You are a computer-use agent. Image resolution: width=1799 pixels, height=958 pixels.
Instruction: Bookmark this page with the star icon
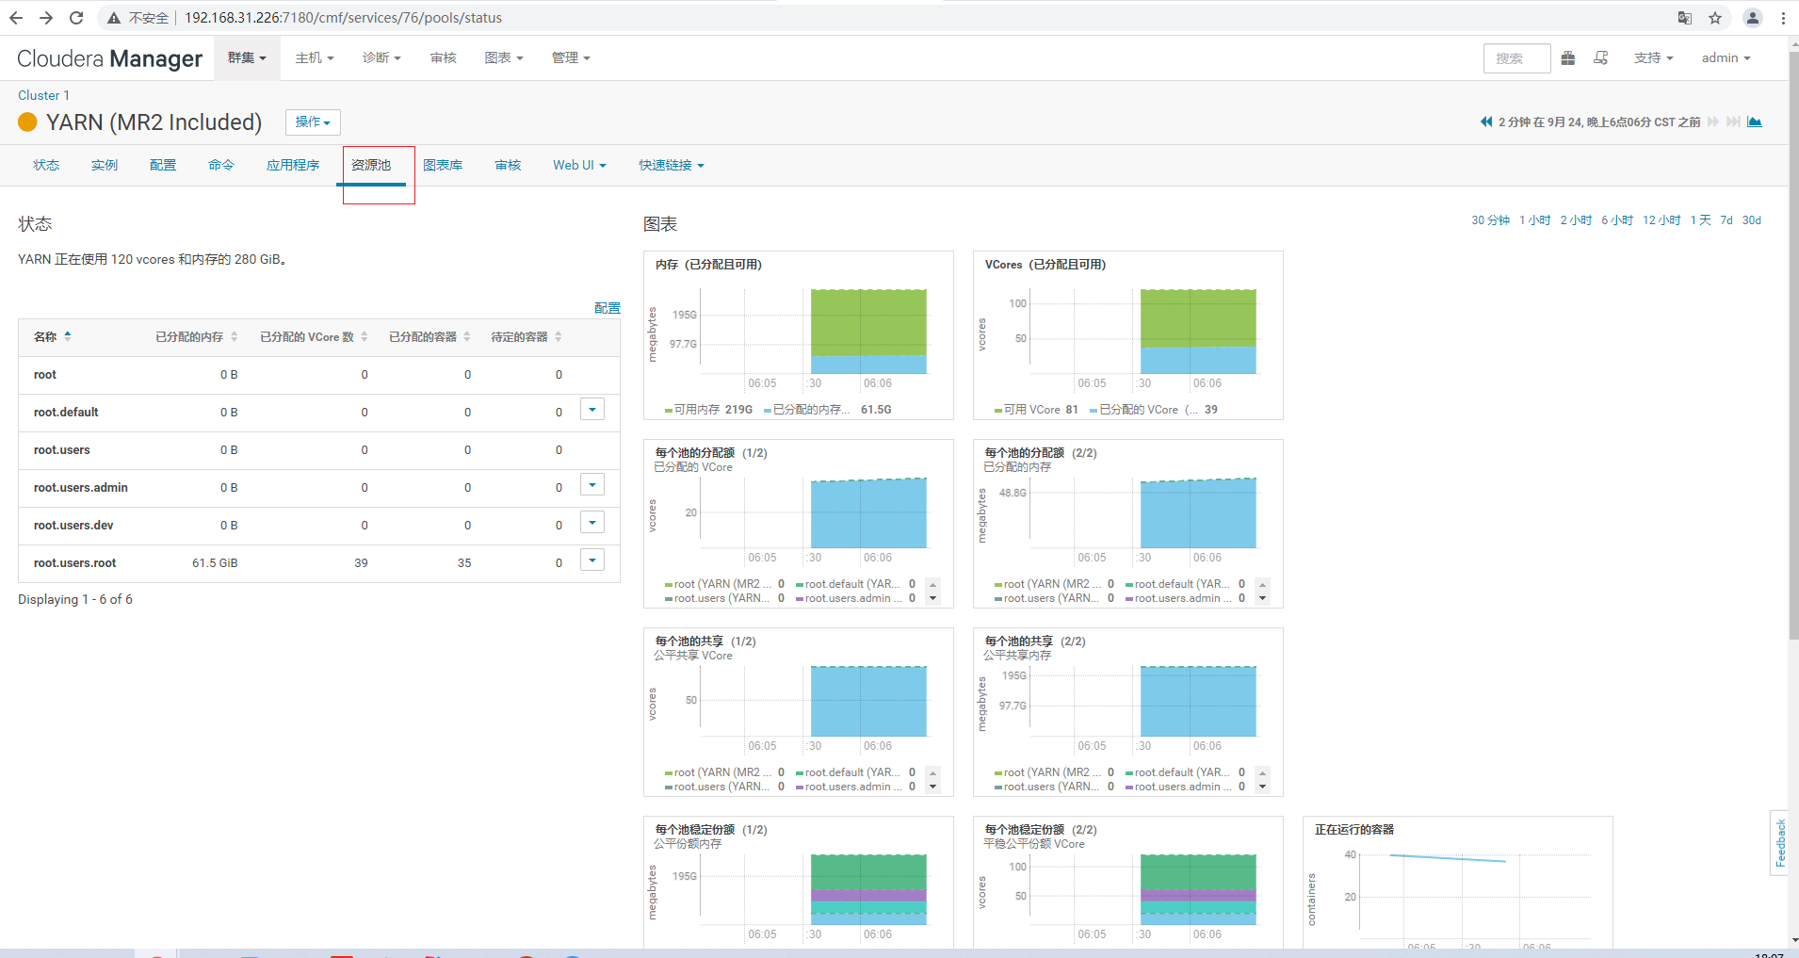pyautogui.click(x=1715, y=18)
